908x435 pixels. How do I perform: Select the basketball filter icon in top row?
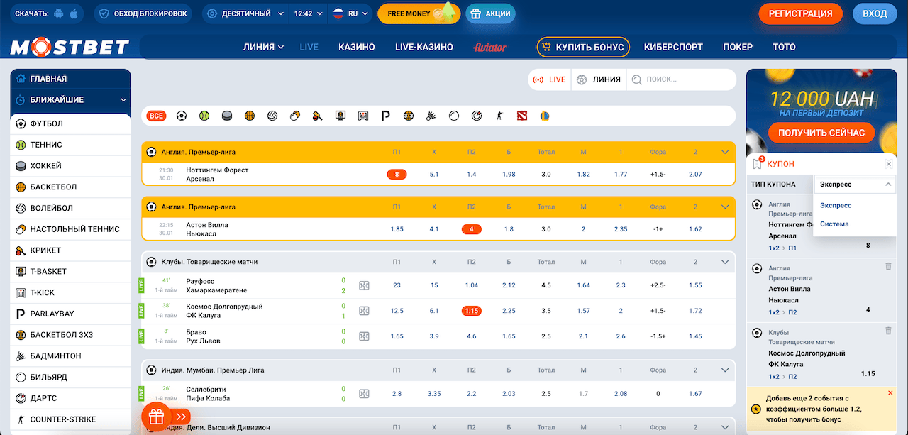(250, 116)
